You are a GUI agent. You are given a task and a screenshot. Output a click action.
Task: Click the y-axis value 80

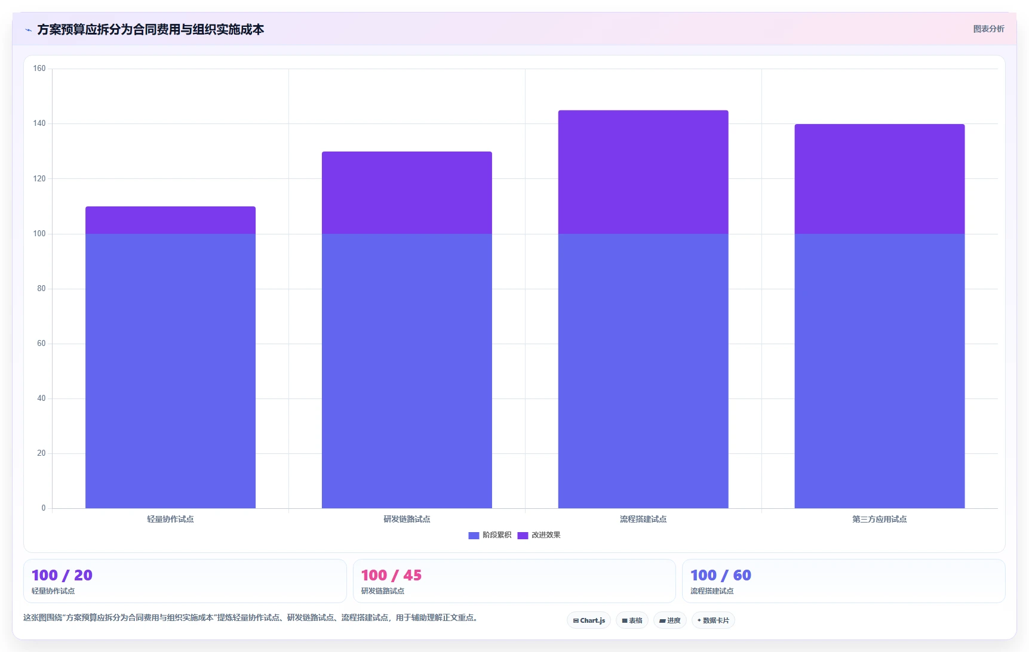[41, 288]
